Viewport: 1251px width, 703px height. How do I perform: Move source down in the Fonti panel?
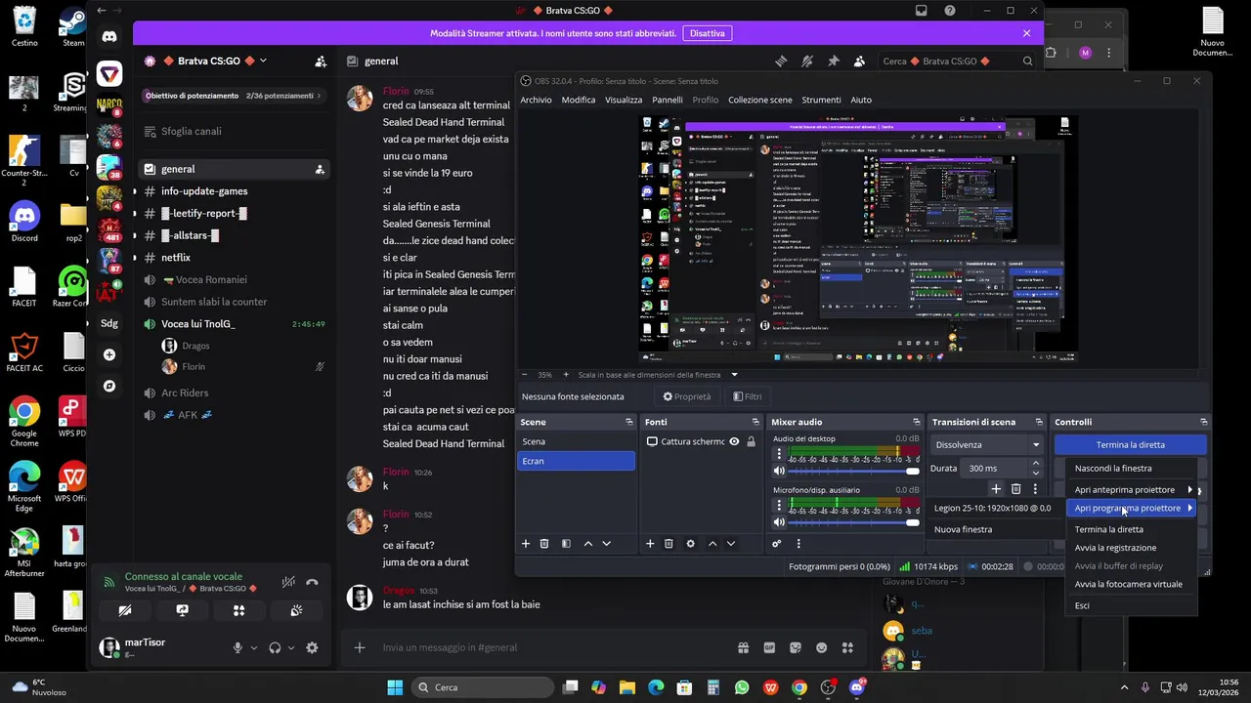731,544
